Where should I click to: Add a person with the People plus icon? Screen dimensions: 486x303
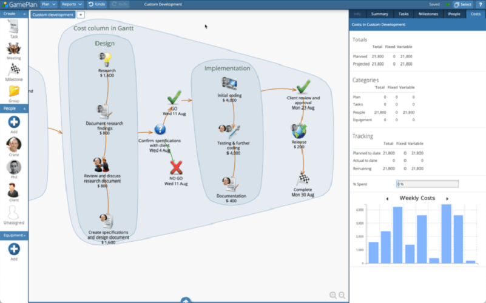pos(14,122)
